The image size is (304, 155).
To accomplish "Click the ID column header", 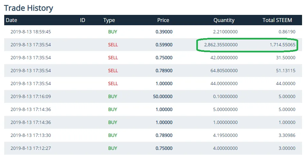I will [83, 20].
